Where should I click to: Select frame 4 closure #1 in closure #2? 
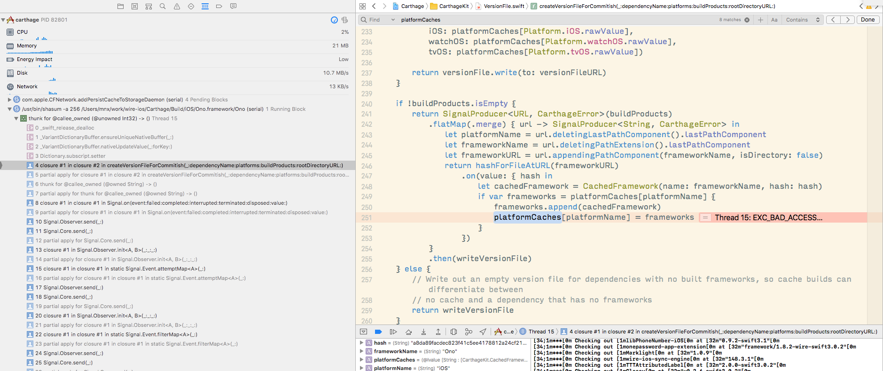point(178,165)
